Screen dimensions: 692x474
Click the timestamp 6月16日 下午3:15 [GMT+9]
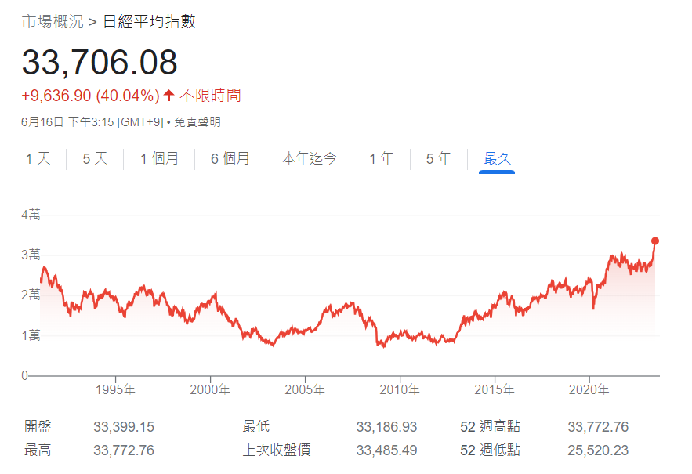(92, 121)
